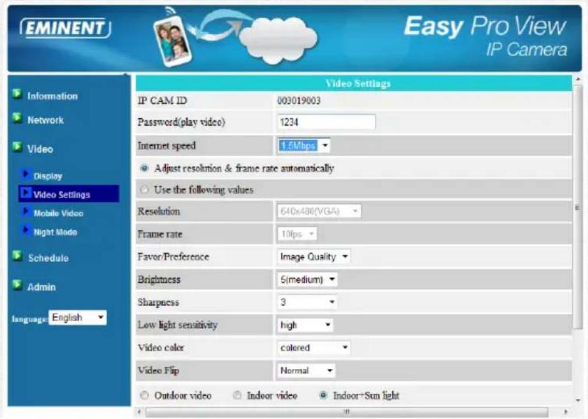588x419 pixels.
Task: Click the phone and cloud graphic
Action: (236, 37)
